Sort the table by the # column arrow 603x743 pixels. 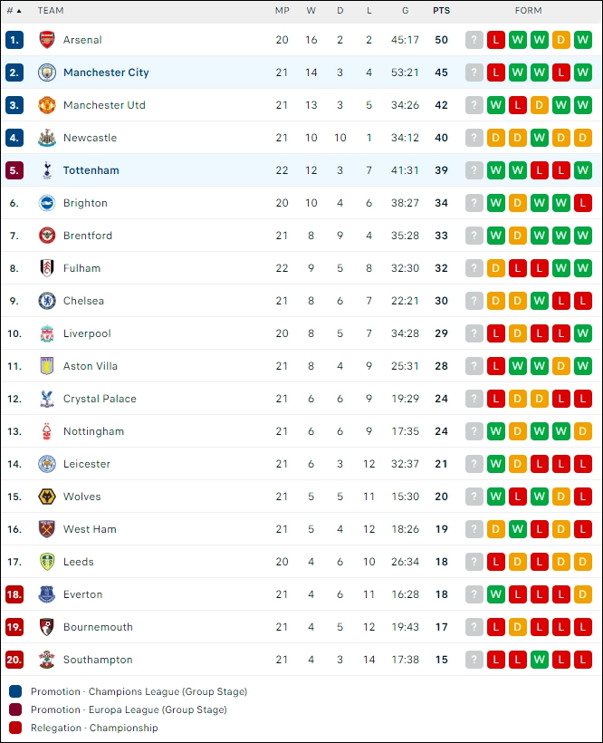point(14,11)
